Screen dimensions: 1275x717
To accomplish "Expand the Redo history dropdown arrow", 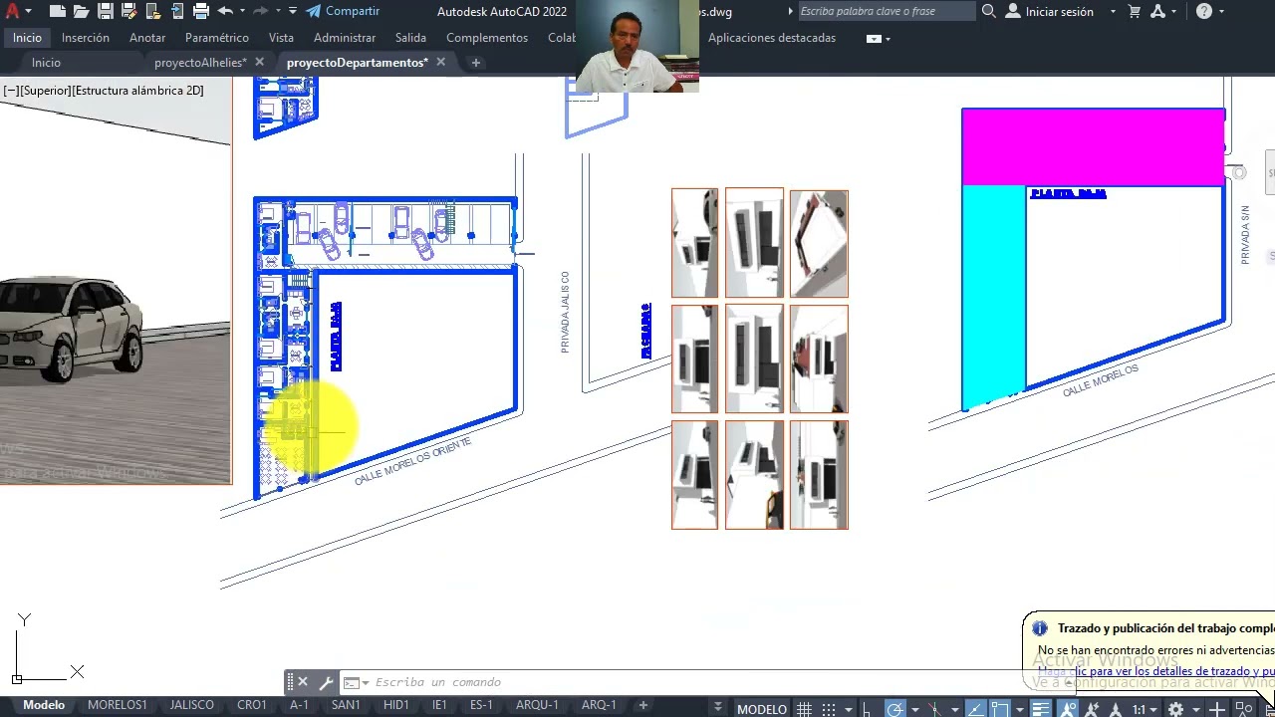I will pyautogui.click(x=278, y=12).
